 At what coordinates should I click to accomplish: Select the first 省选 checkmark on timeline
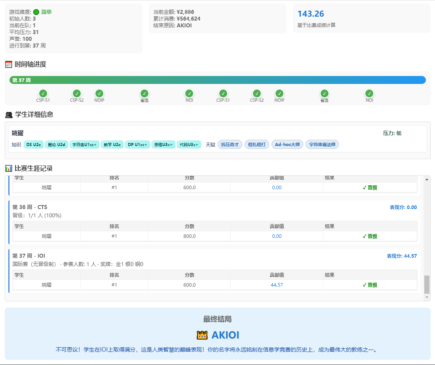click(144, 93)
